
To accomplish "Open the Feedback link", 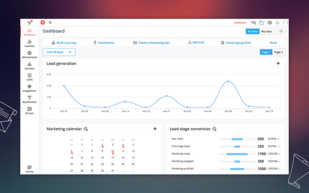I will [240, 23].
